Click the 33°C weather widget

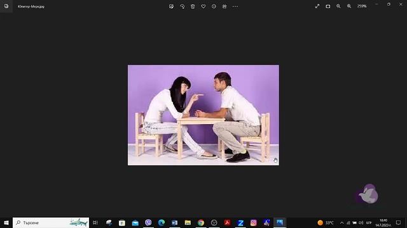pyautogui.click(x=326, y=222)
